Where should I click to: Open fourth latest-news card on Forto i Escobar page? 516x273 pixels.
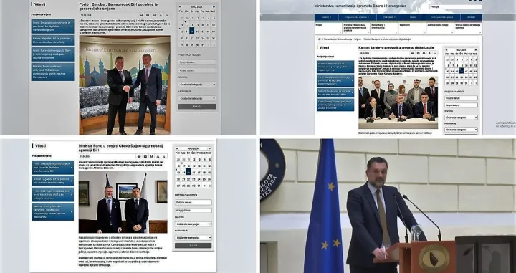[52, 72]
